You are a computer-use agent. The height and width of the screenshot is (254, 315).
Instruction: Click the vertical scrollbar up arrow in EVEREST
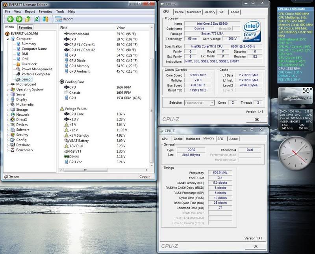[x=152, y=27]
